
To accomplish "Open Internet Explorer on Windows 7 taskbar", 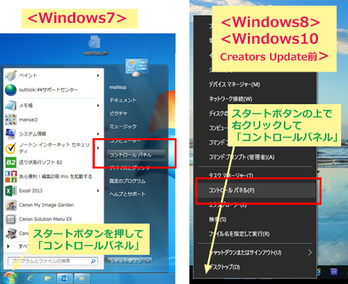I will point(31,278).
